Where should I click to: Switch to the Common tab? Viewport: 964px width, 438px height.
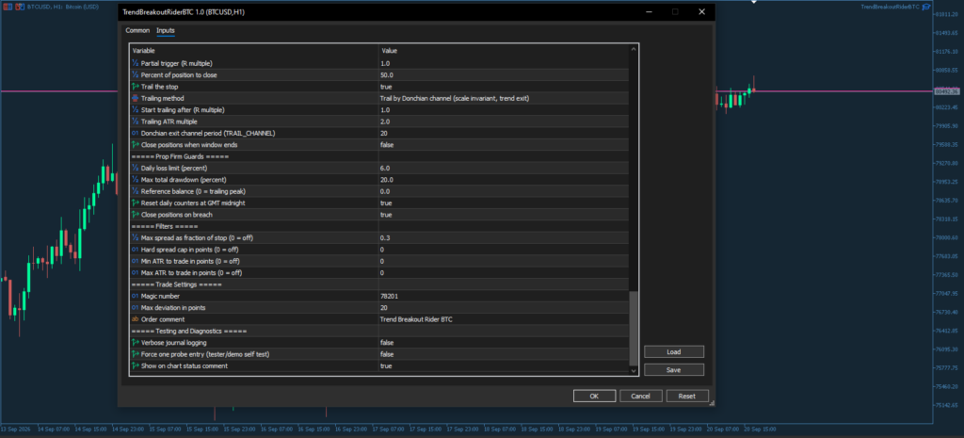(137, 30)
